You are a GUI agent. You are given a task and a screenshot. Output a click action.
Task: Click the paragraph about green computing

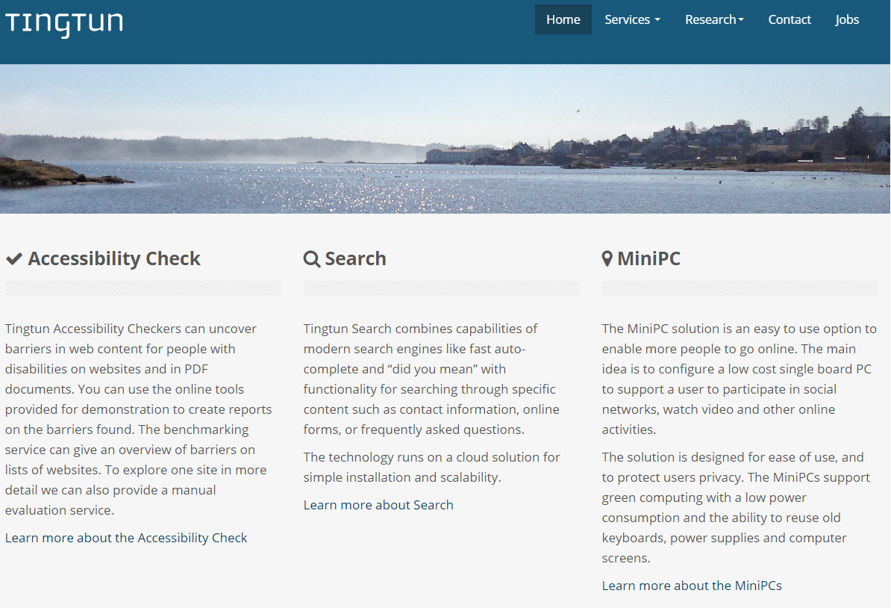(x=735, y=507)
